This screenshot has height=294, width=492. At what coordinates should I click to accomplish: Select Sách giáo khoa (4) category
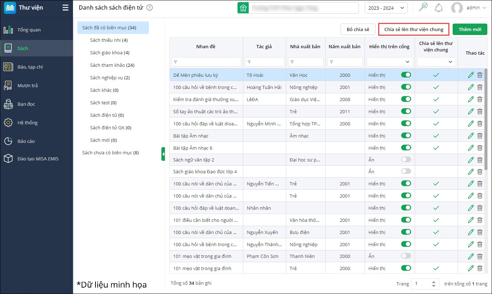pyautogui.click(x=110, y=53)
